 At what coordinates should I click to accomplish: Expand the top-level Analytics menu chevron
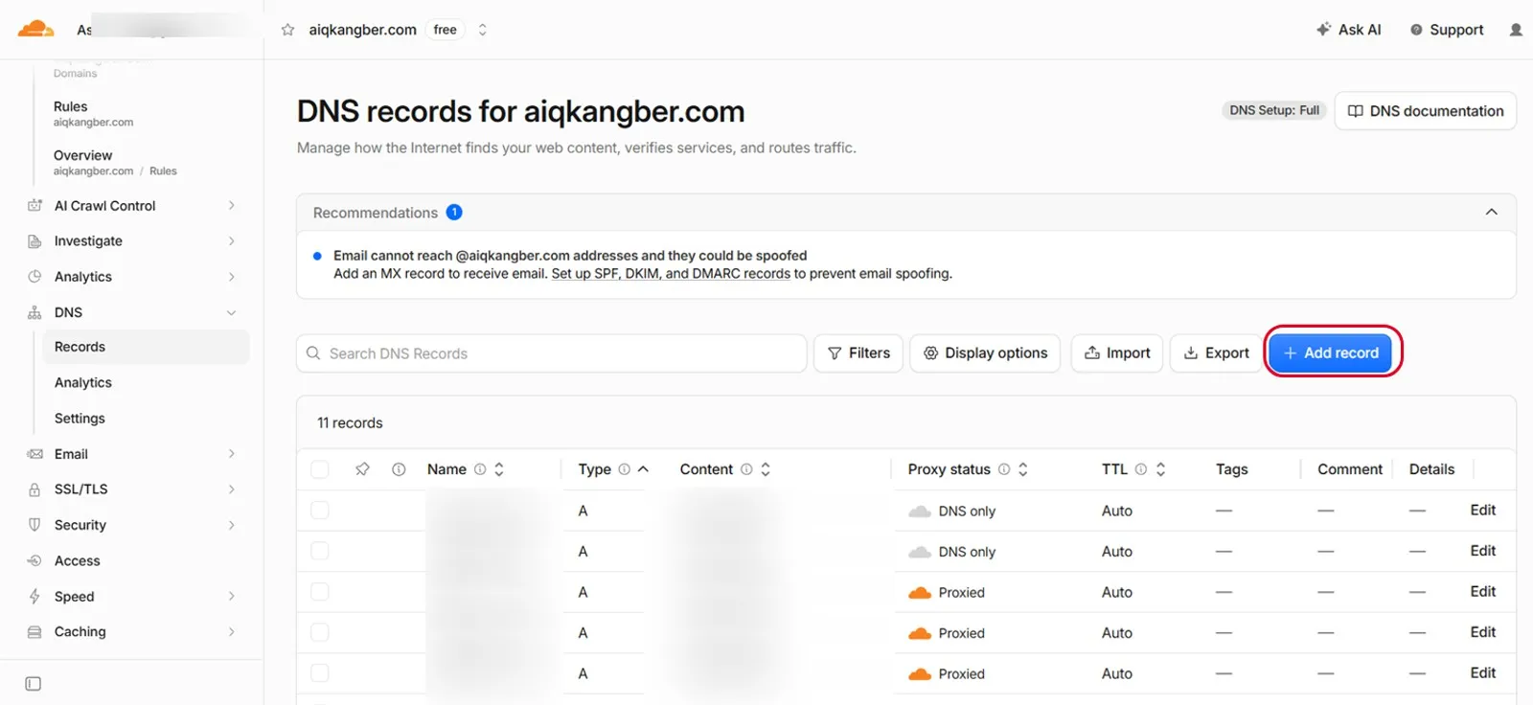232,277
